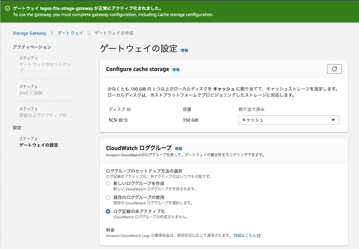The image size is (359, 249).
Task: Open 情報 for Configure cache storage
Action: tap(176, 69)
